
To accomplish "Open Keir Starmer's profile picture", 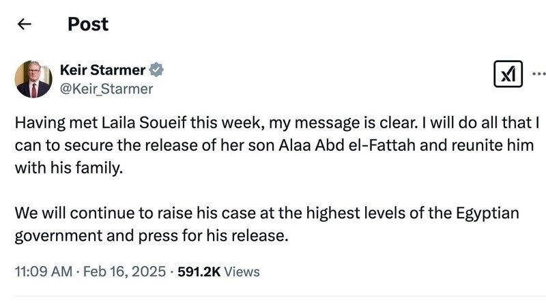I will 33,79.
